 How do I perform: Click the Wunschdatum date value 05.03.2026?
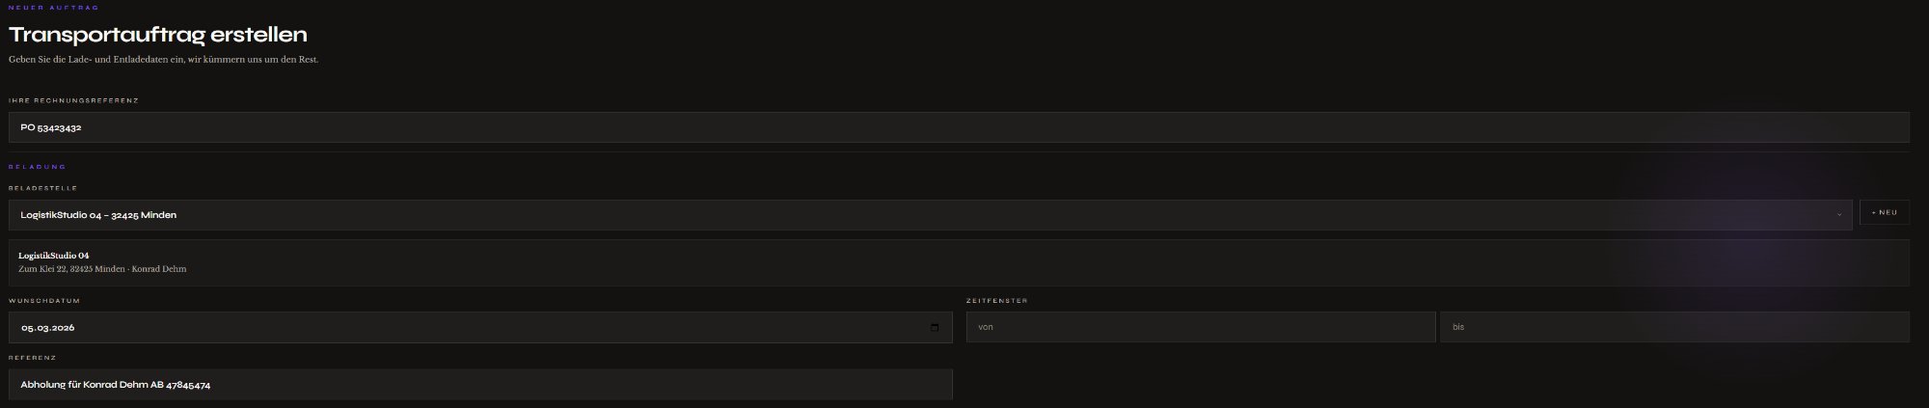[x=48, y=328]
